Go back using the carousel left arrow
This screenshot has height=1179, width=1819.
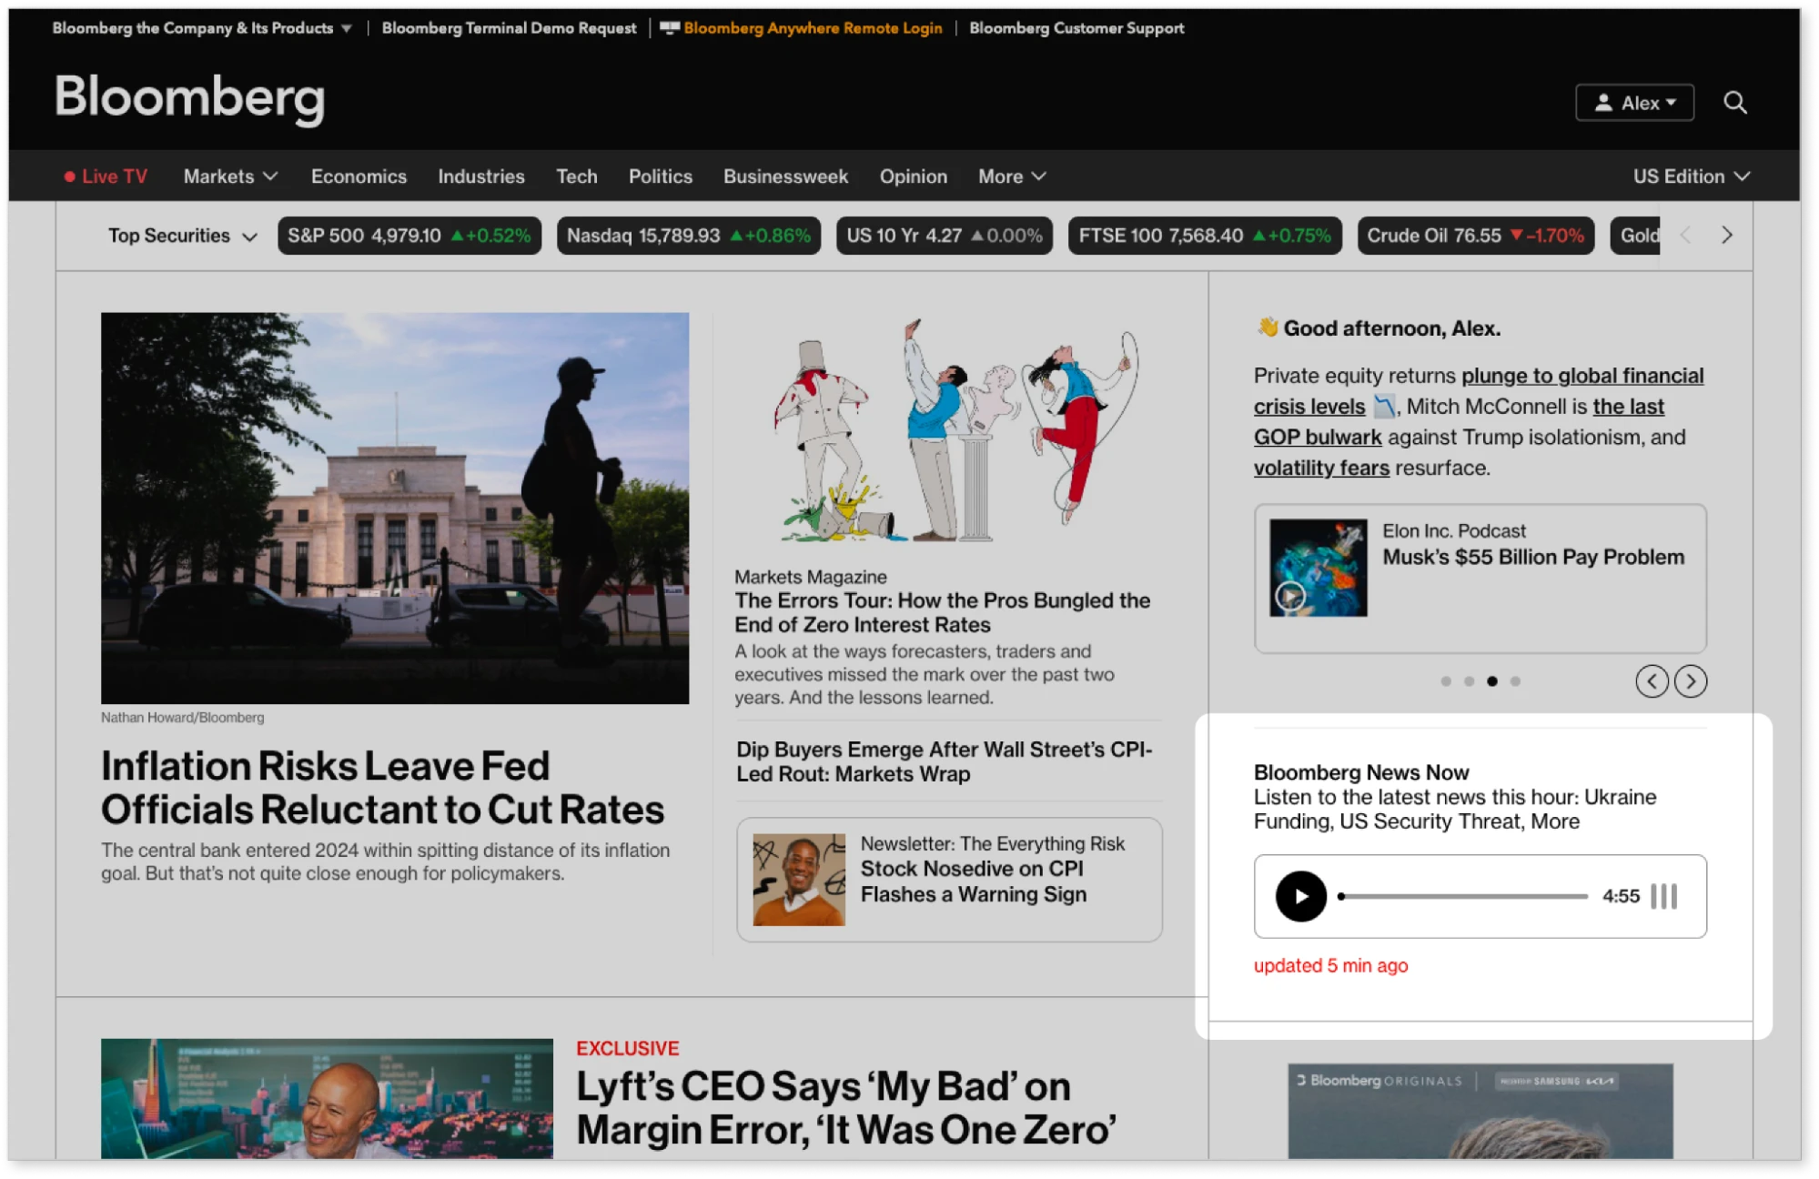pyautogui.click(x=1652, y=680)
